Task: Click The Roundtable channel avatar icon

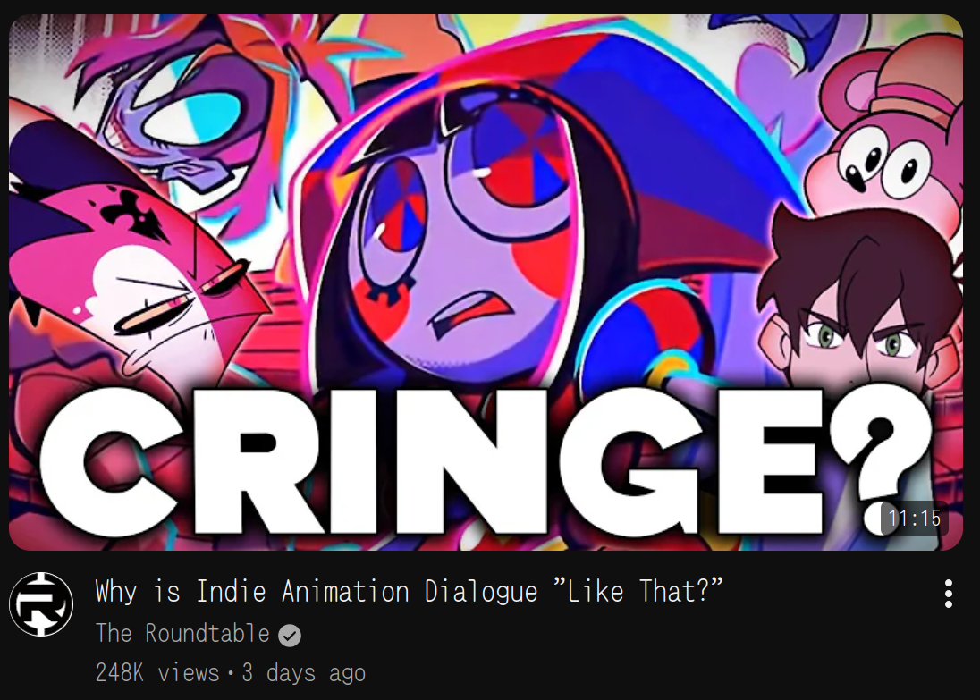Action: [40, 603]
